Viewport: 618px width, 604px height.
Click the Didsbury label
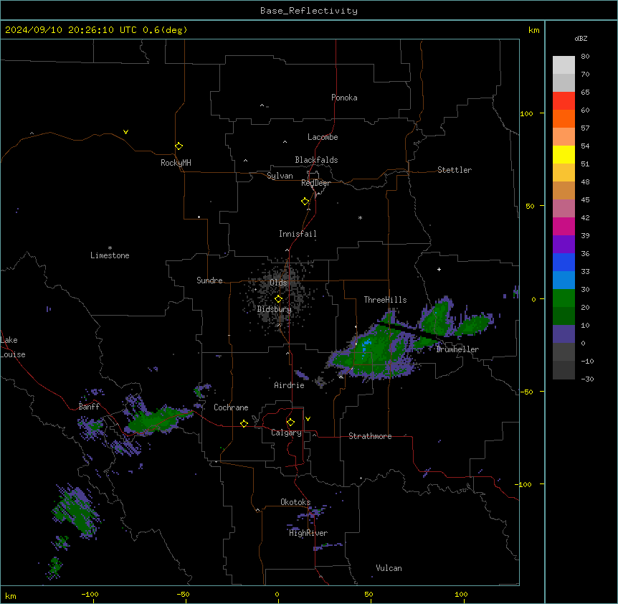[x=275, y=309]
